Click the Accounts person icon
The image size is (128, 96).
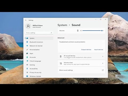point(27,57)
